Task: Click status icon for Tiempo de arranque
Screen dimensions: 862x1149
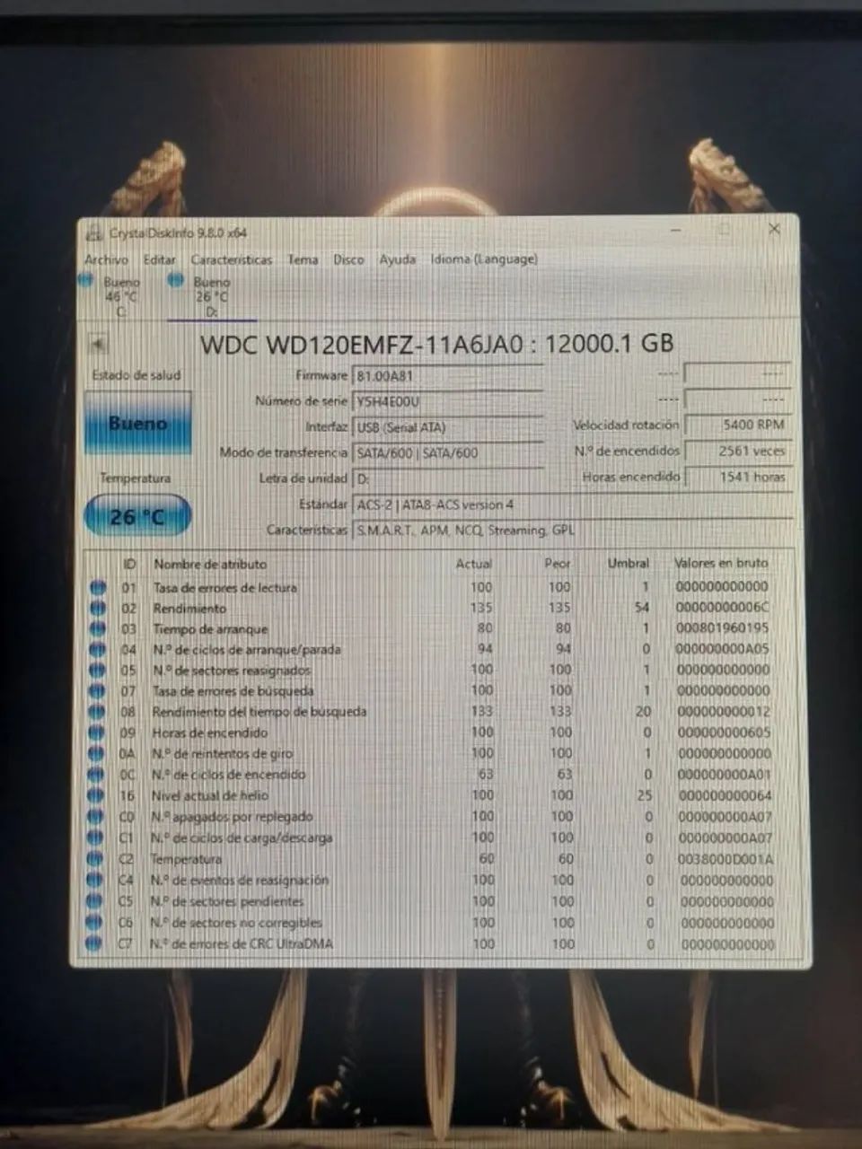Action: click(x=97, y=629)
